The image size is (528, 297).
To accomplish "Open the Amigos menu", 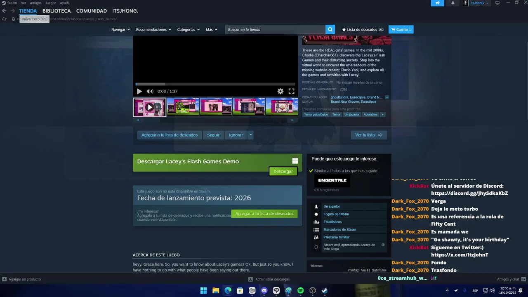I will 35,3.
